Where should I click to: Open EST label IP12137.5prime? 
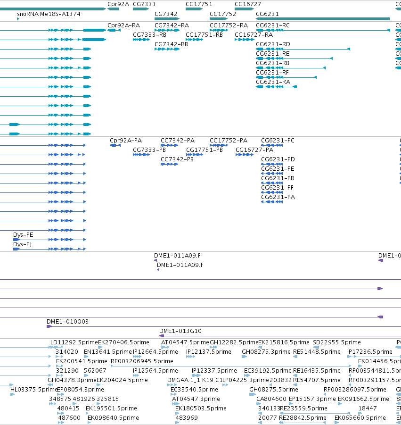(208, 352)
